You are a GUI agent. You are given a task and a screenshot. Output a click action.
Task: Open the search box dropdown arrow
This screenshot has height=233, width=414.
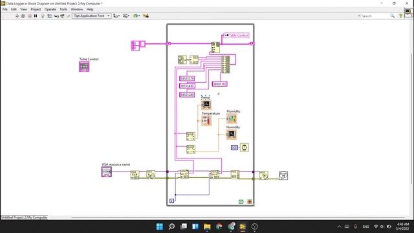tap(359, 16)
